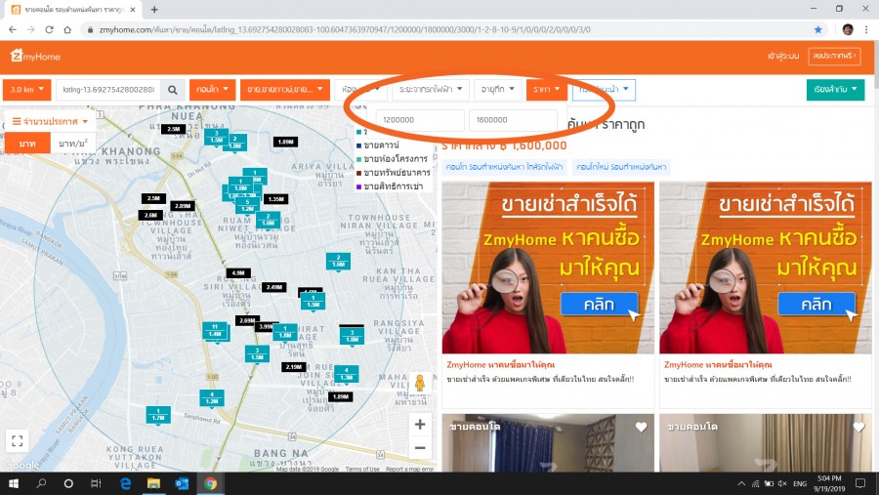This screenshot has height=495, width=879.
Task: Click the ZmyHome logo
Action: [x=35, y=56]
